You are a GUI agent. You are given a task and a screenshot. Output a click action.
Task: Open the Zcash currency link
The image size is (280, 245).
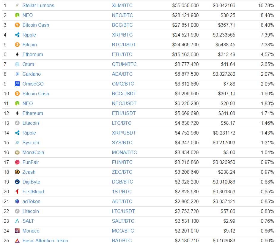(29, 172)
